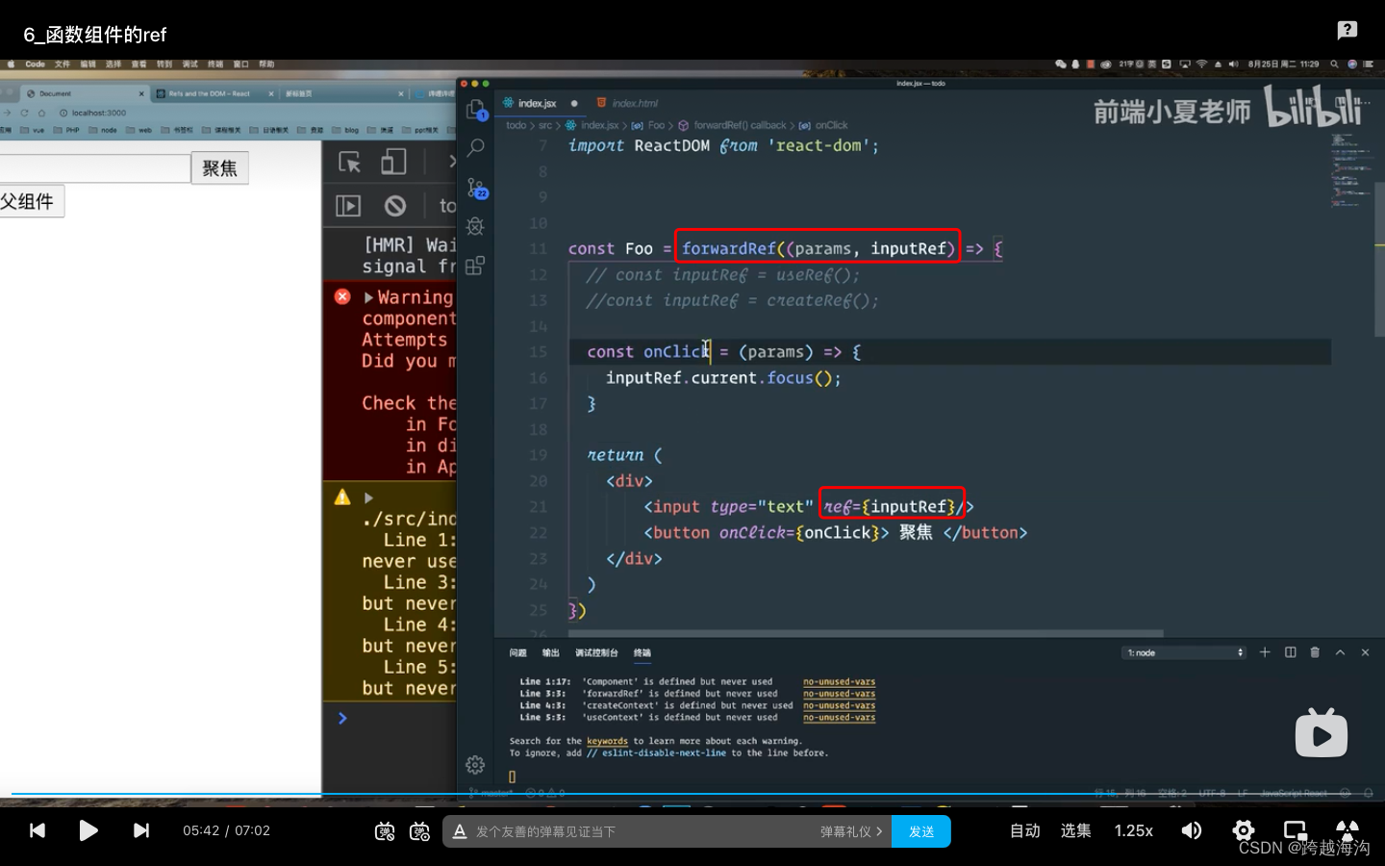Clear console with the block icon
The image size is (1385, 866).
395,206
